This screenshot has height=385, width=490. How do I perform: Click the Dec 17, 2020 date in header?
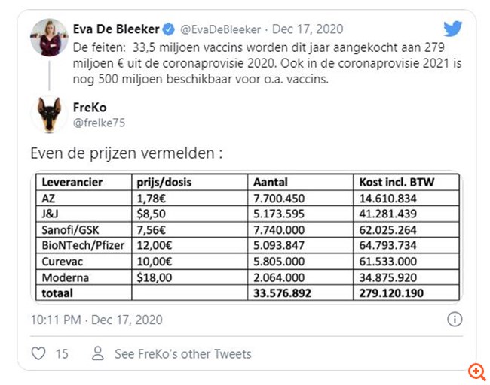308,29
